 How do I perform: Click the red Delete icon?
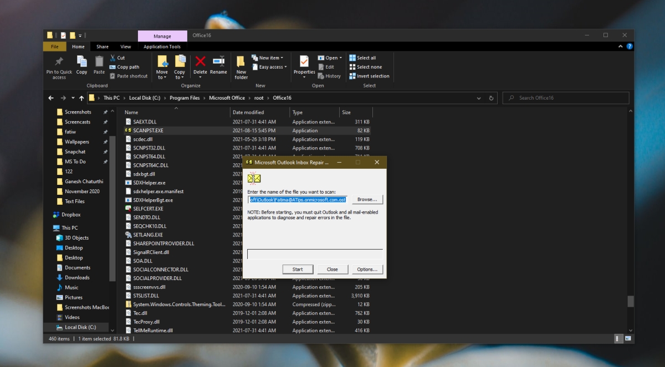[x=200, y=61]
